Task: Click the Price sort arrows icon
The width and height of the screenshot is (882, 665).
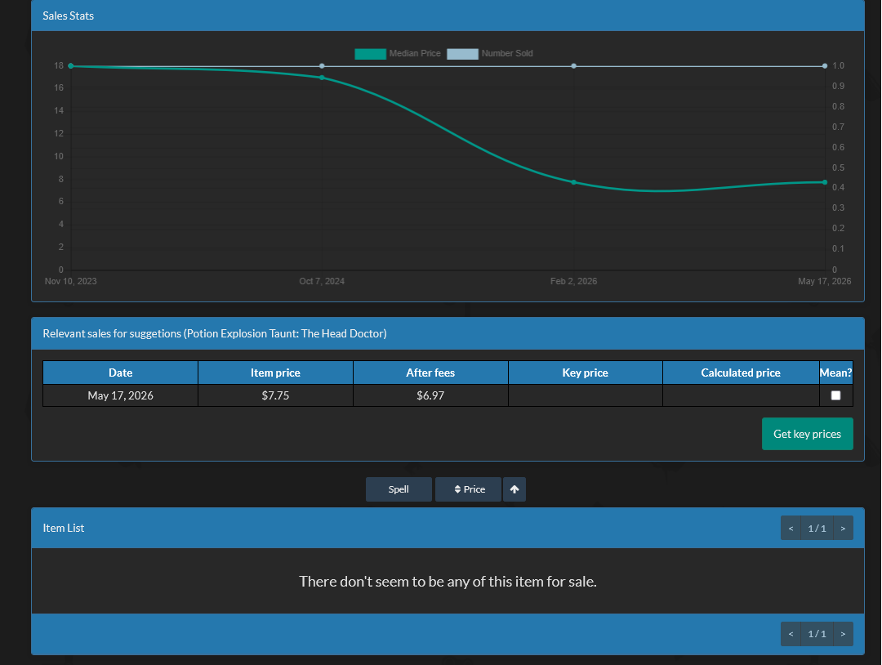Action: pyautogui.click(x=457, y=489)
